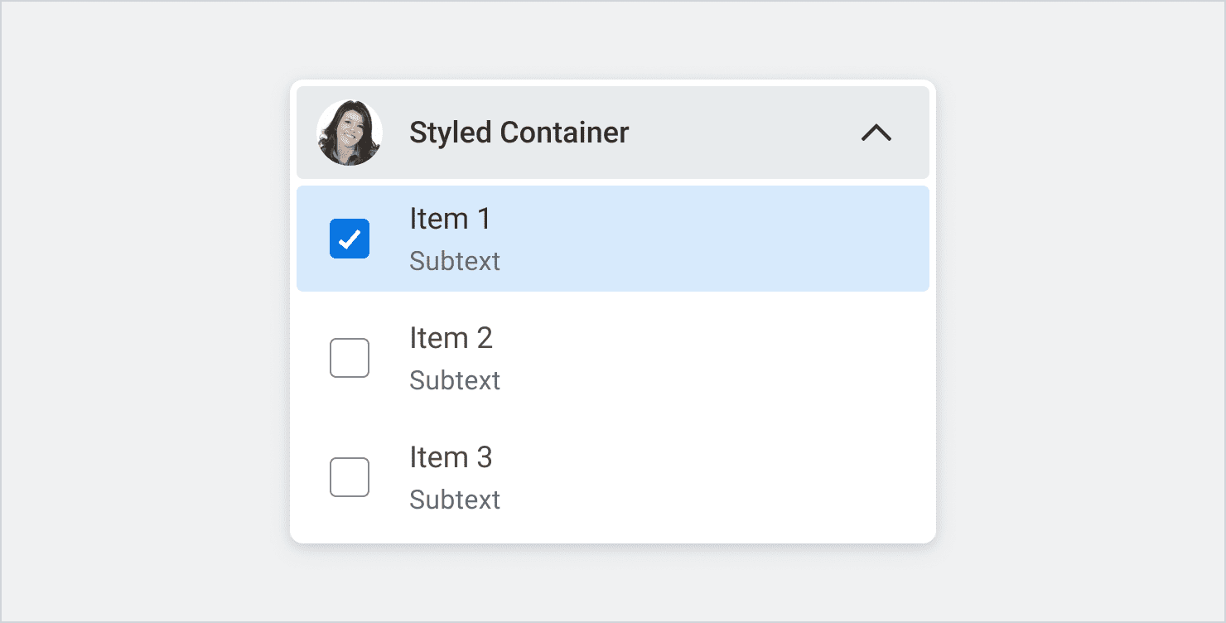Screen dimensions: 1226x623
Task: Click gray background left of the dropdown card
Action: [145, 311]
